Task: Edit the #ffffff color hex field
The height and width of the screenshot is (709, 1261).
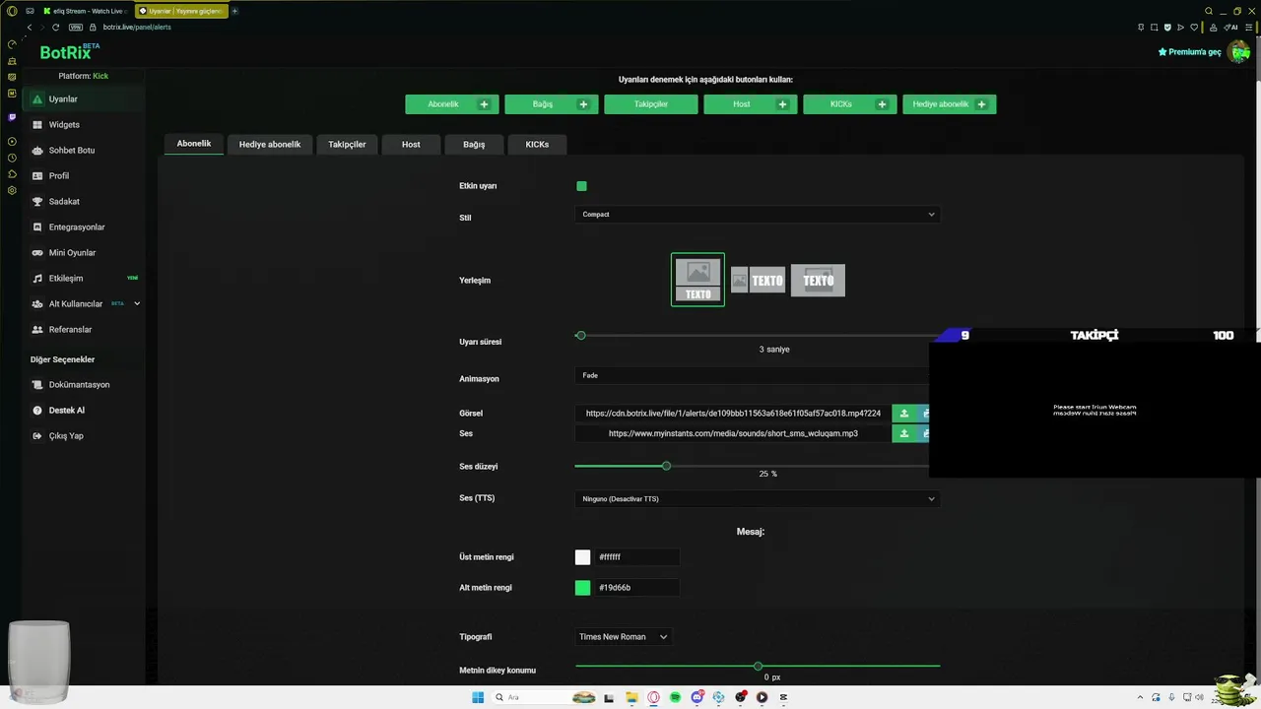Action: [x=637, y=557]
